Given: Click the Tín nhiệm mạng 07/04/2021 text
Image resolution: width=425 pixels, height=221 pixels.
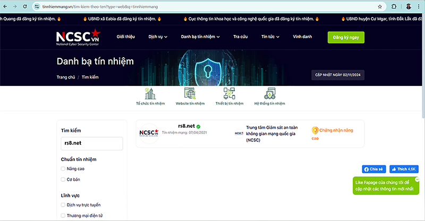Looking at the screenshot, I should tap(184, 132).
